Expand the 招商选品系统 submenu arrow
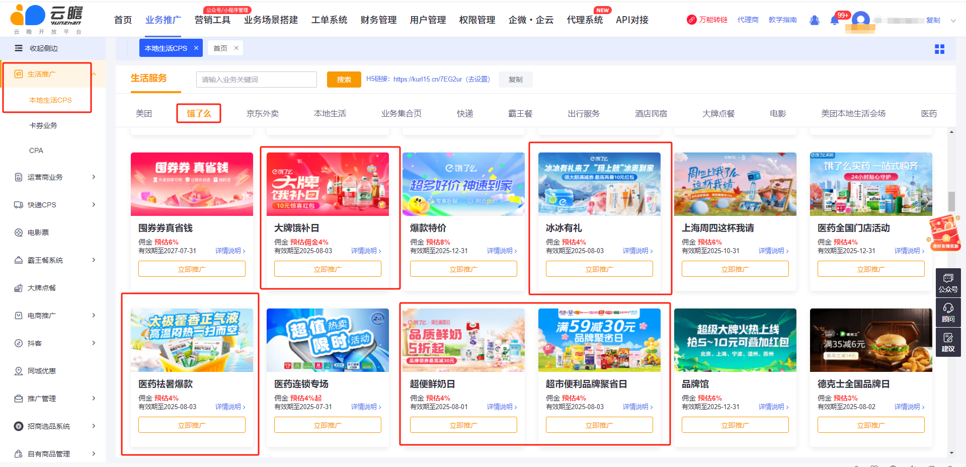The height and width of the screenshot is (467, 966). point(94,426)
